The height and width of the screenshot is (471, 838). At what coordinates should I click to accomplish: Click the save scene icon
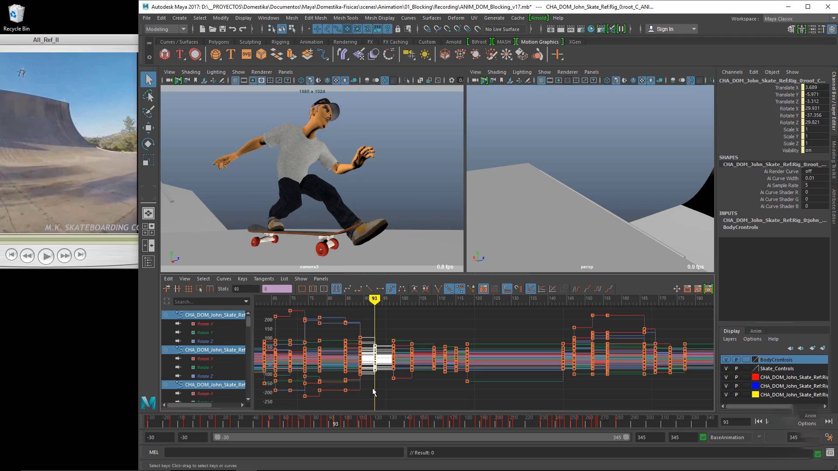point(223,29)
